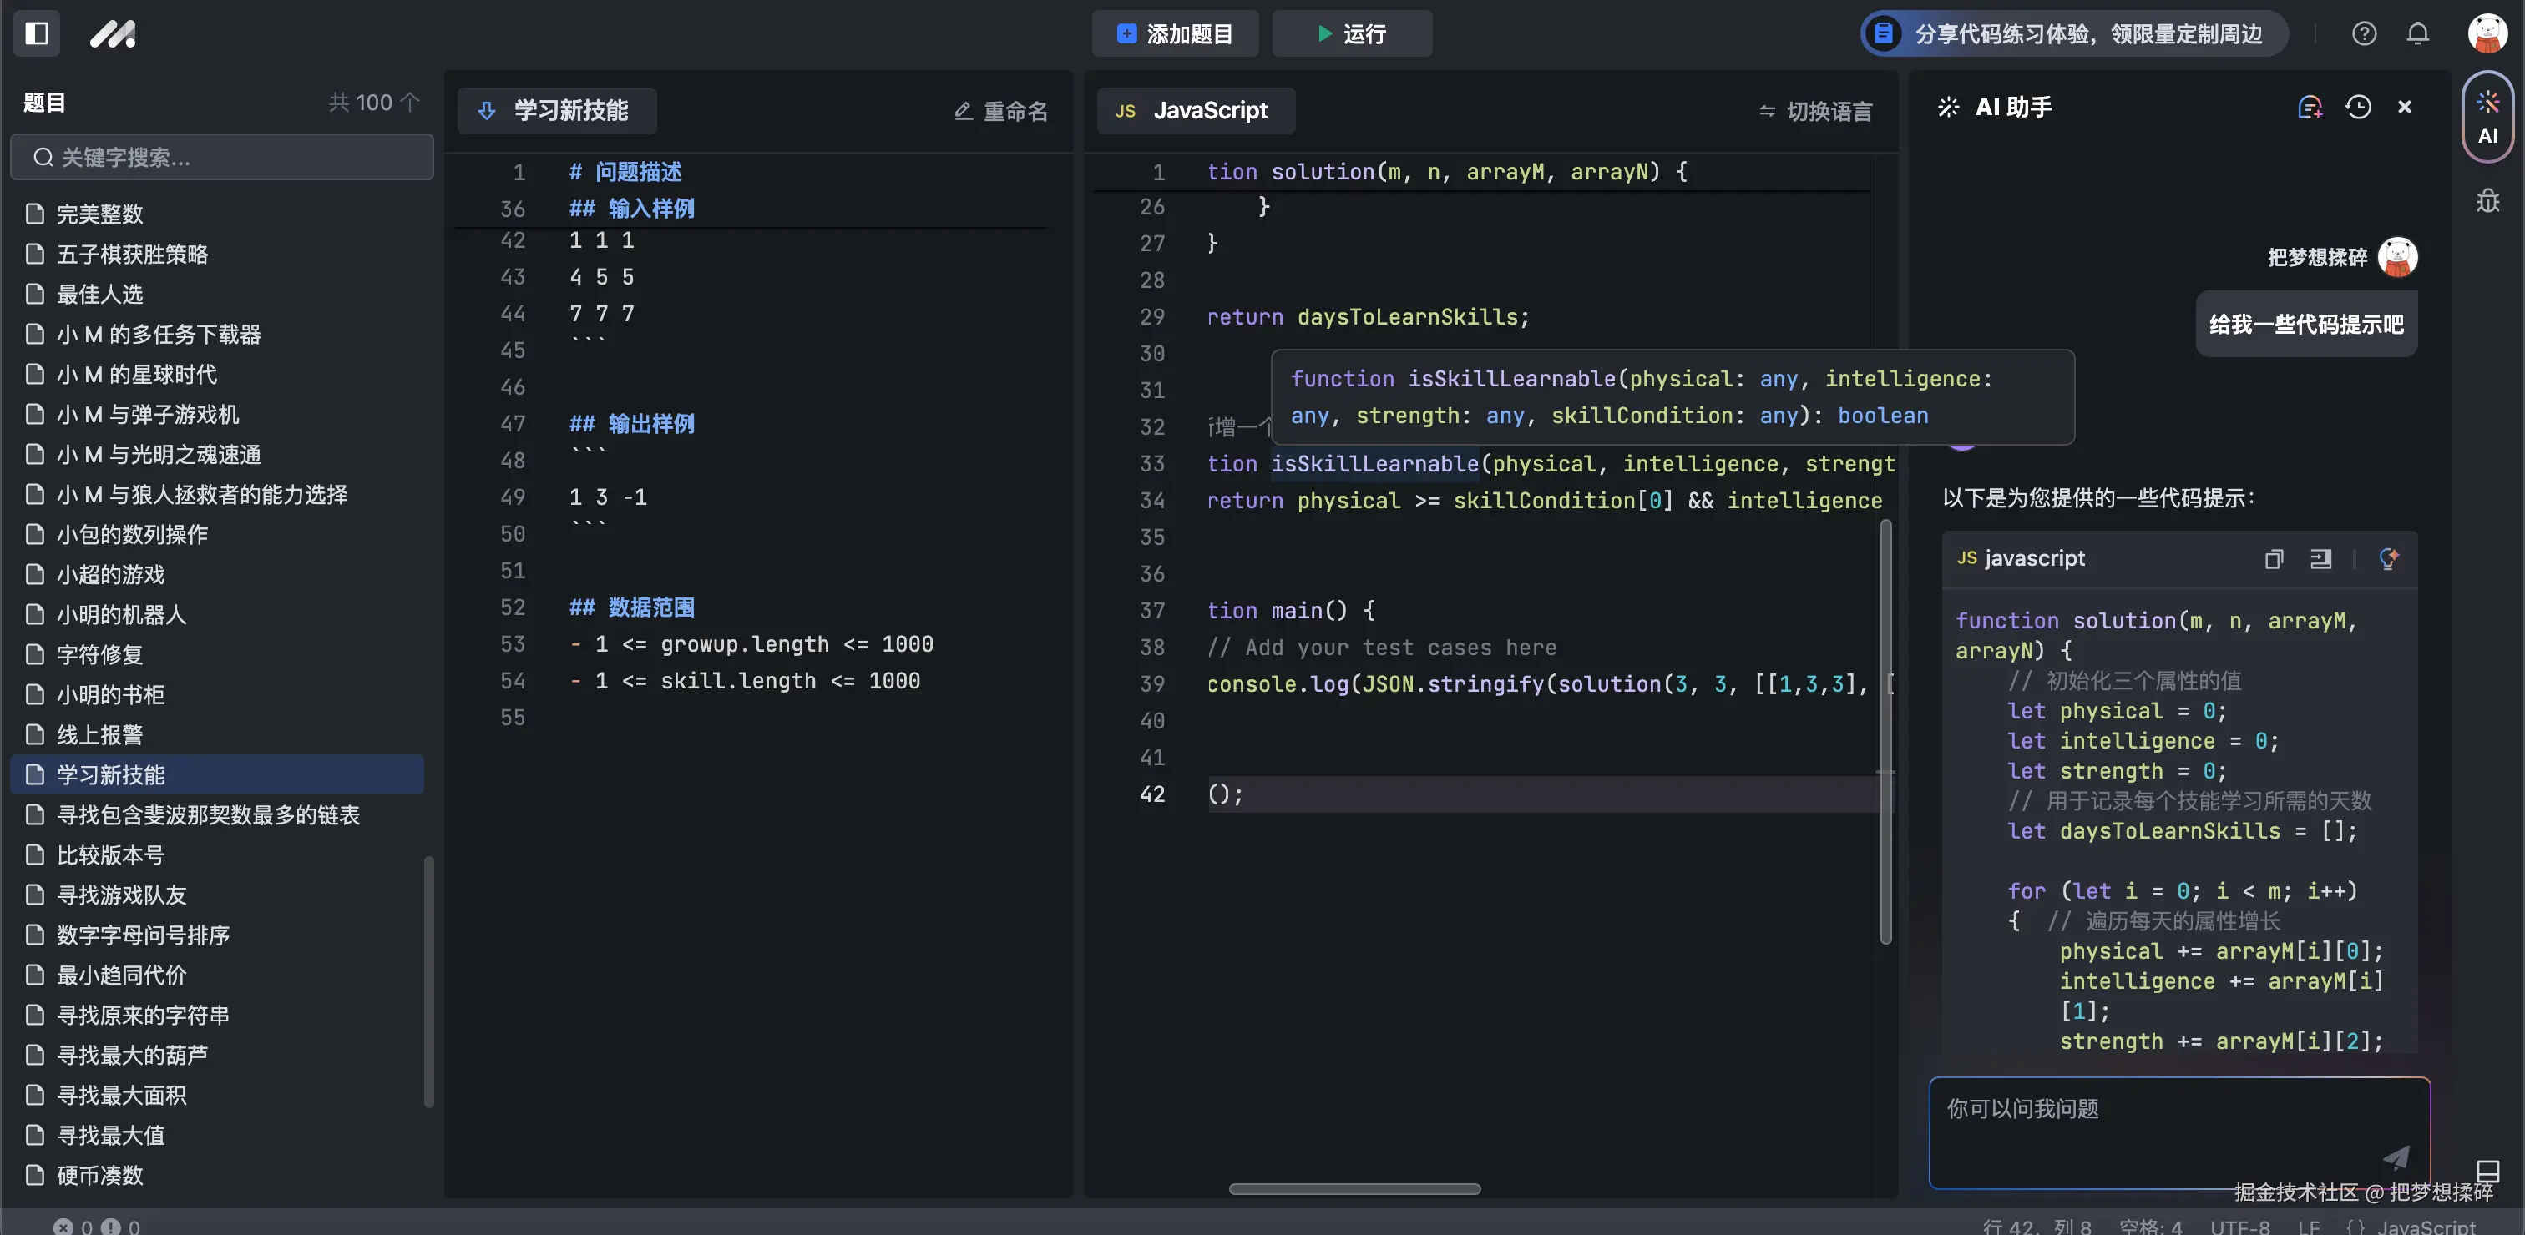
Task: Toggle bottom panel layout icon
Action: pos(2487,1171)
